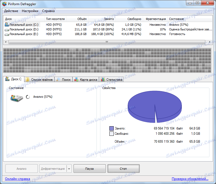Sort by the Состояние column header
This screenshot has width=216, height=184.
[190, 19]
